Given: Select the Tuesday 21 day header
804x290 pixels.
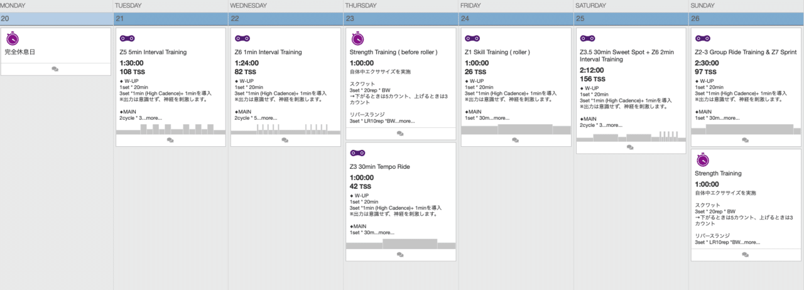Looking at the screenshot, I should click(171, 19).
